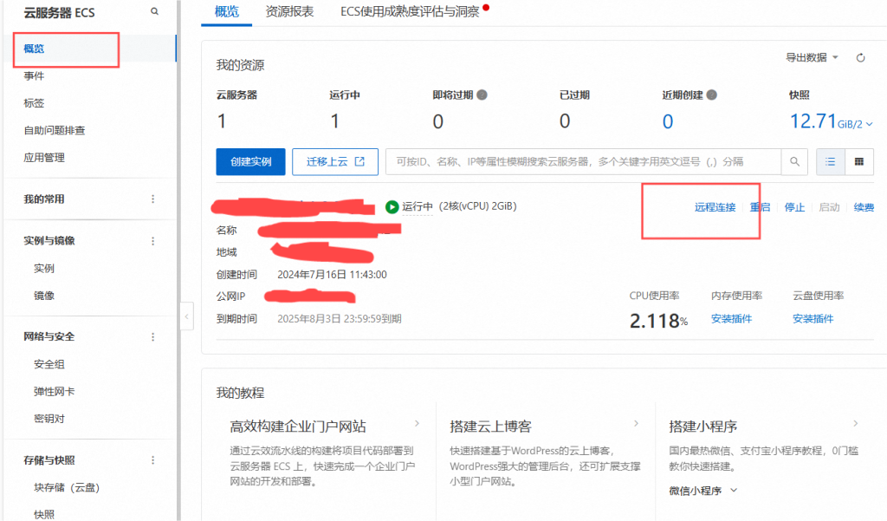
Task: Click the instance search input field
Action: (x=582, y=161)
